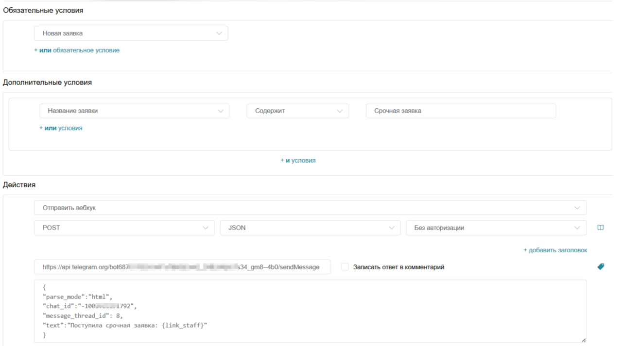Click the blue tag variables icon

click(601, 266)
